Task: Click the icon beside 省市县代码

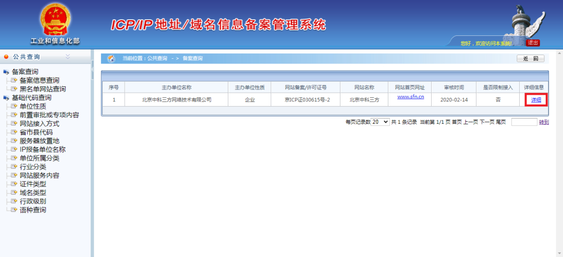Action: click(15, 132)
